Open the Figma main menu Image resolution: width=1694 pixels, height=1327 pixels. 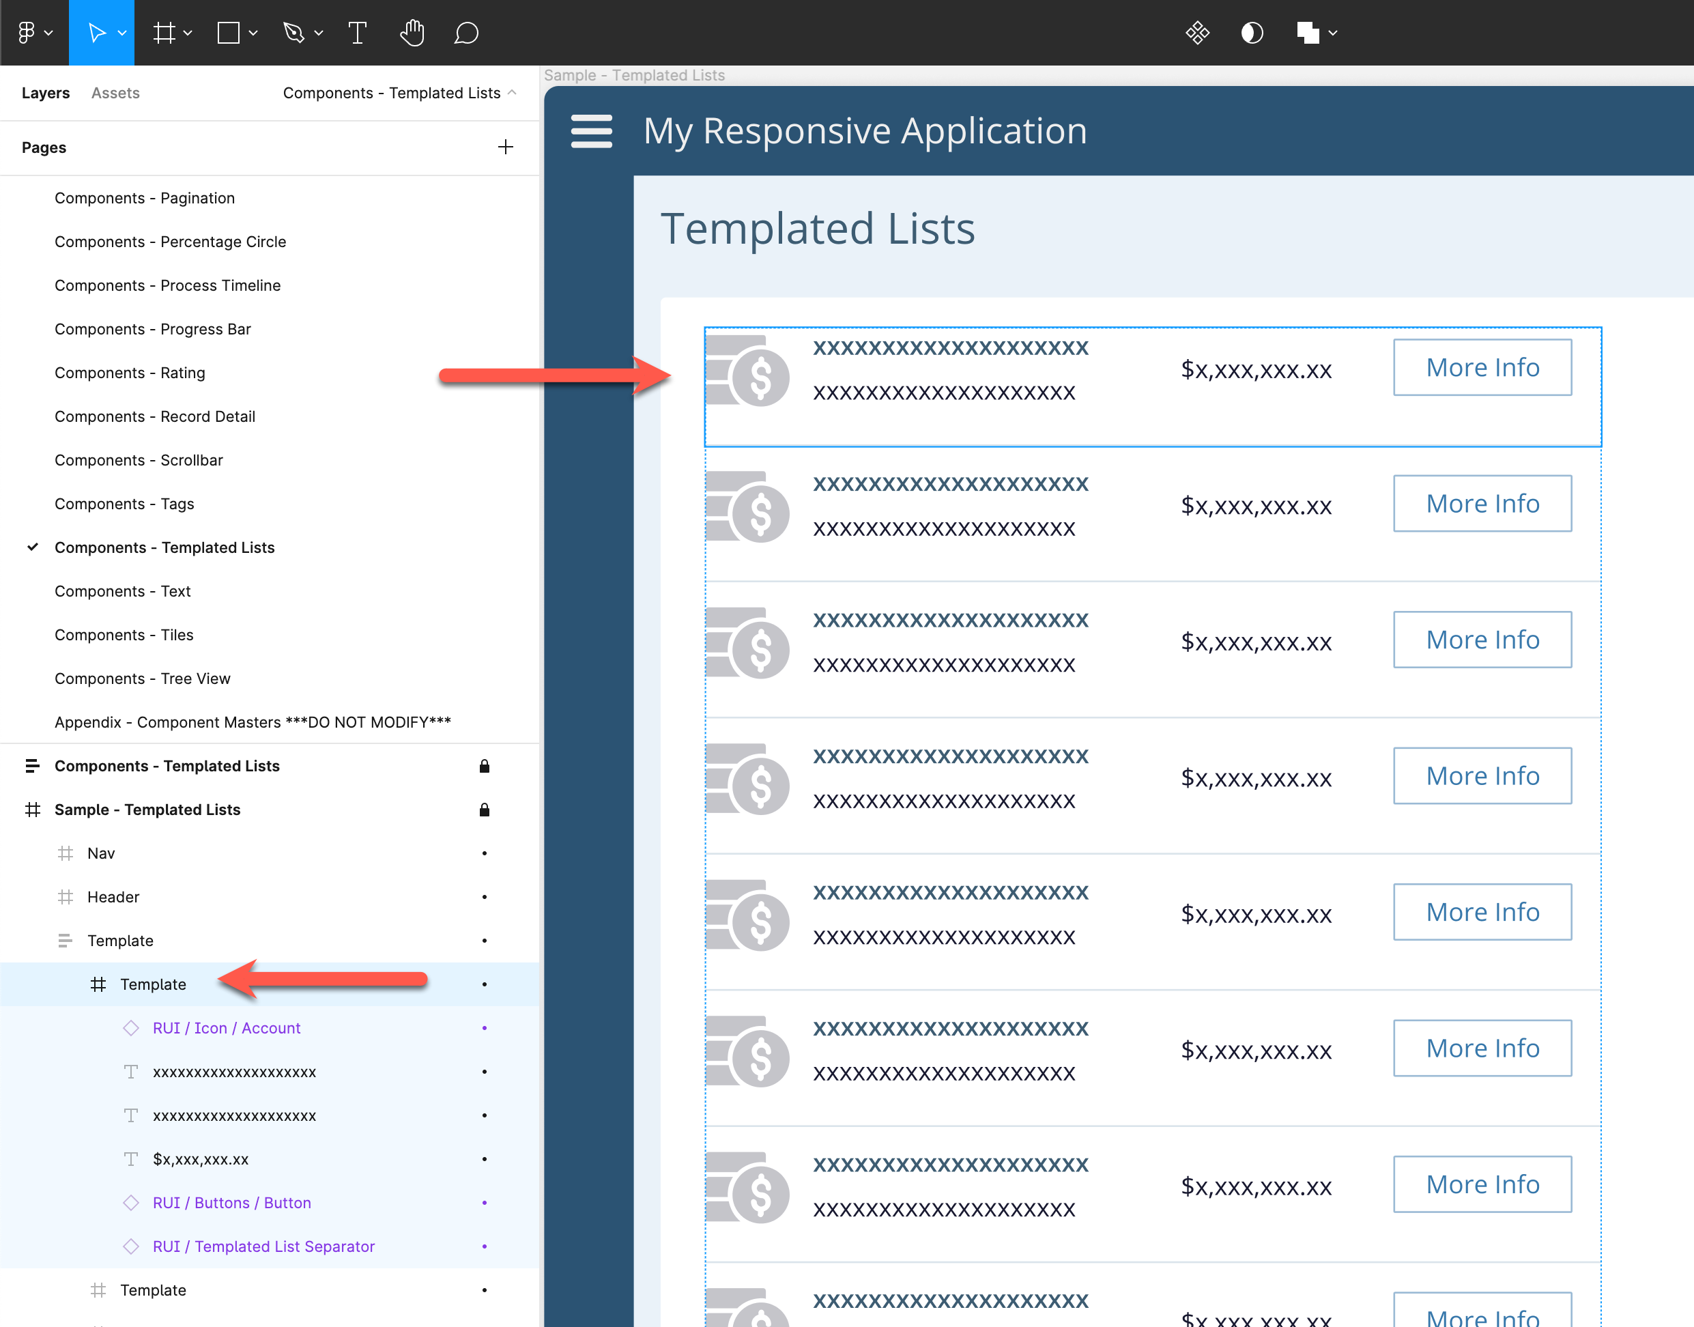coord(27,33)
